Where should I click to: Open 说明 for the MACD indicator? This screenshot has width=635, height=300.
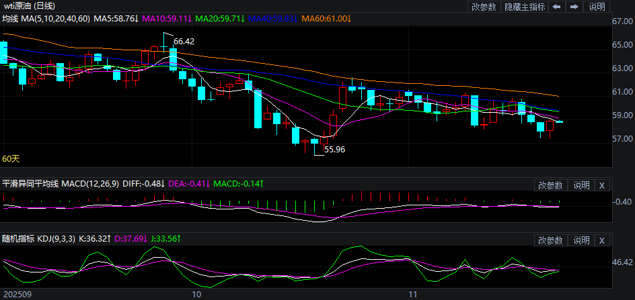581,185
